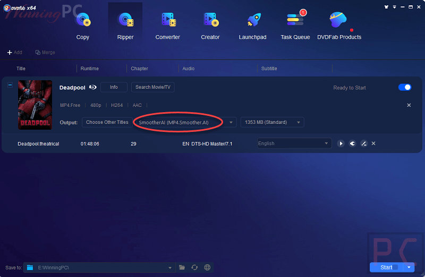Open the SmootherAI profile dropdown
425x277 pixels.
[x=185, y=122]
